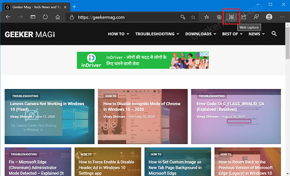The image size is (290, 176).
Task: Click TROUBLESHOOTING tag on Lenovo Camera card
Action: [x=25, y=96]
